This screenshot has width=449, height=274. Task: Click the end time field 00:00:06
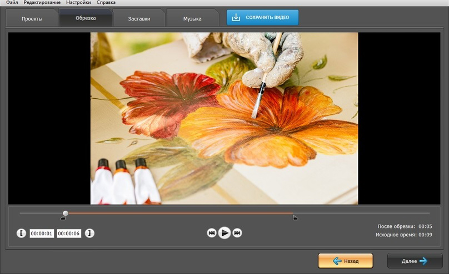69,234
